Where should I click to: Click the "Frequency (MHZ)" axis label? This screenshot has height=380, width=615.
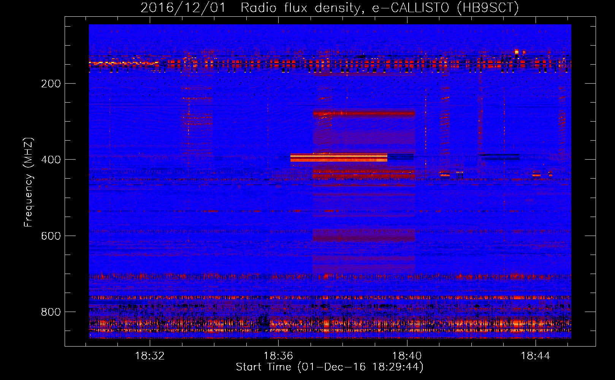[x=29, y=182]
